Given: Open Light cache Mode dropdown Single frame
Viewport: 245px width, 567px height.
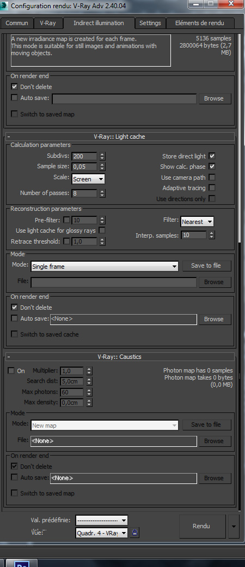Looking at the screenshot, I should point(105,267).
